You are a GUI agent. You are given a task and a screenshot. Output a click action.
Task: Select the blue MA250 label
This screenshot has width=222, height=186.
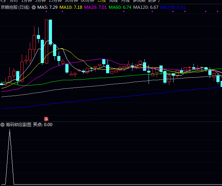[172, 7]
